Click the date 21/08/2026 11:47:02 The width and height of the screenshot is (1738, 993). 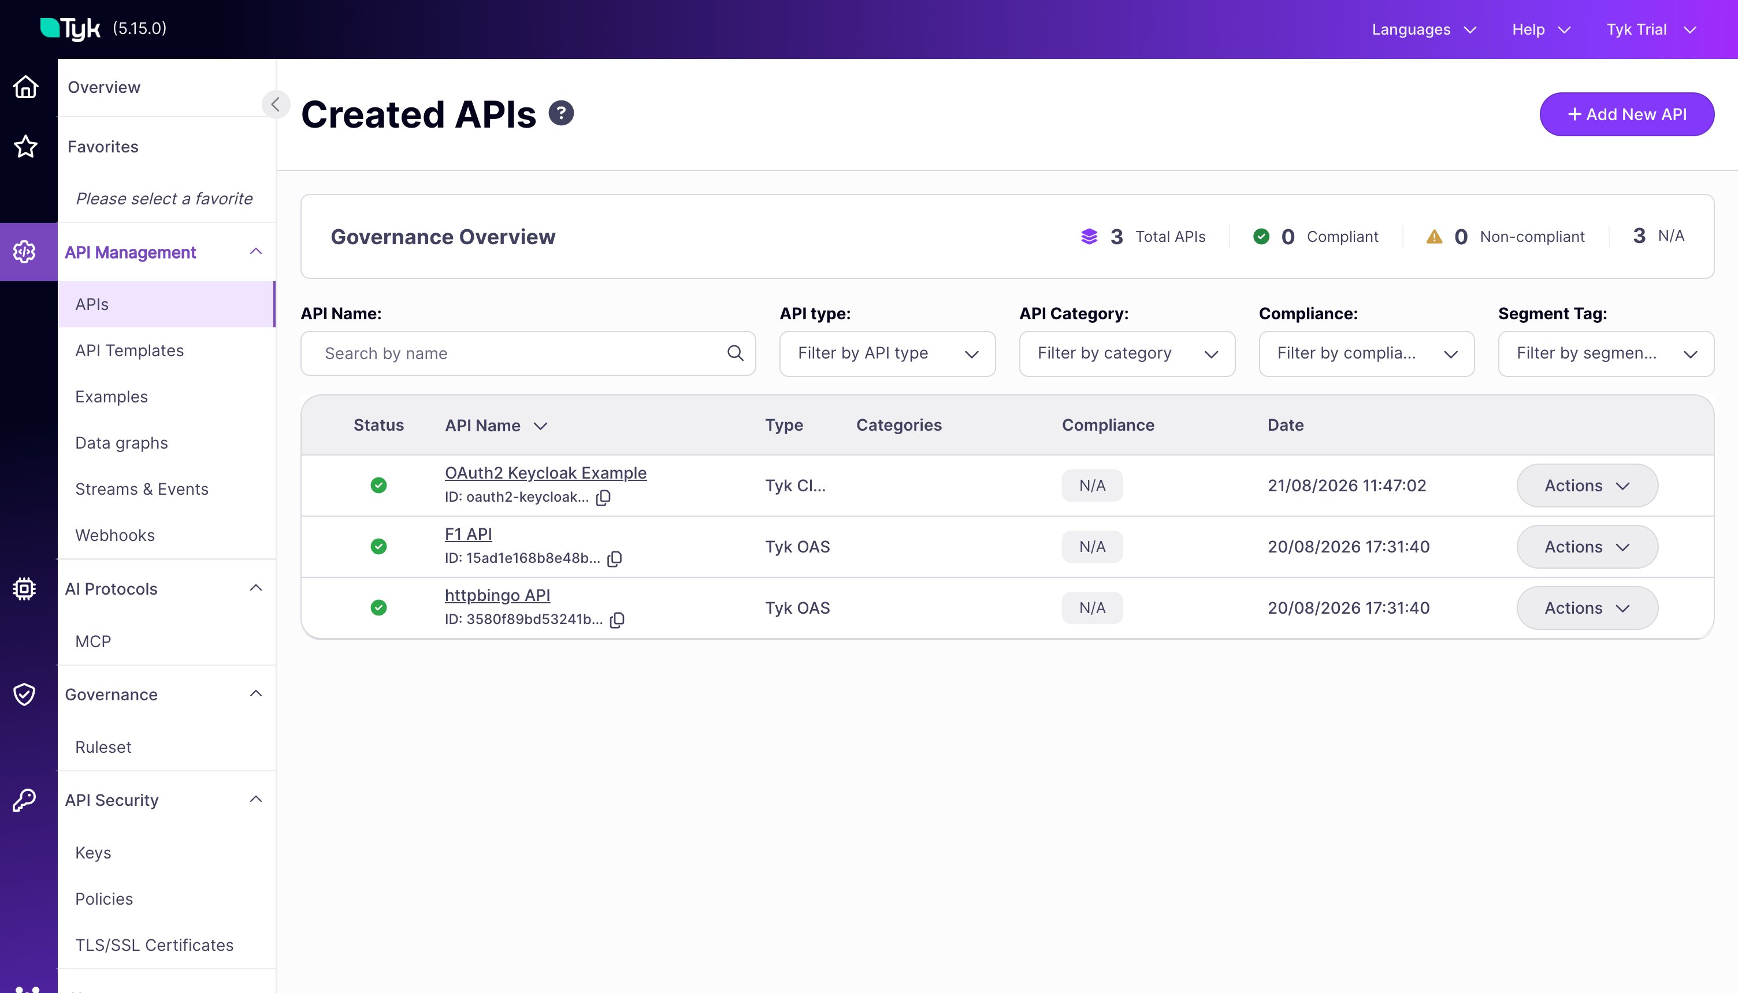[x=1346, y=486]
